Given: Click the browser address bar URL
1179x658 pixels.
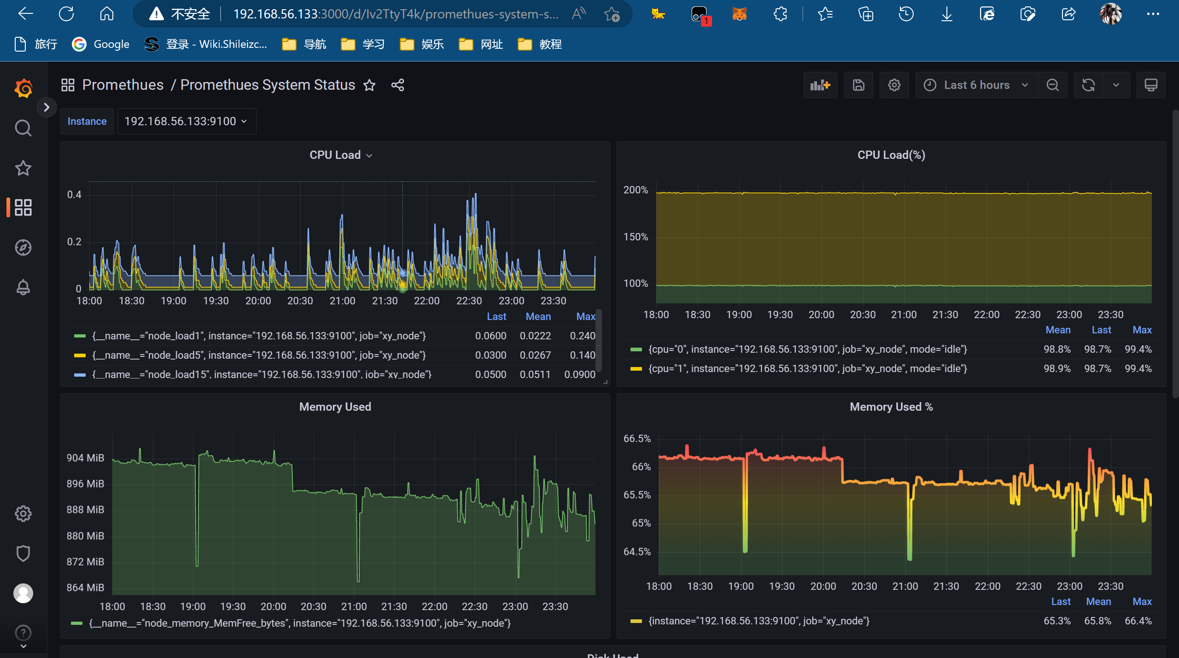Looking at the screenshot, I should point(396,14).
